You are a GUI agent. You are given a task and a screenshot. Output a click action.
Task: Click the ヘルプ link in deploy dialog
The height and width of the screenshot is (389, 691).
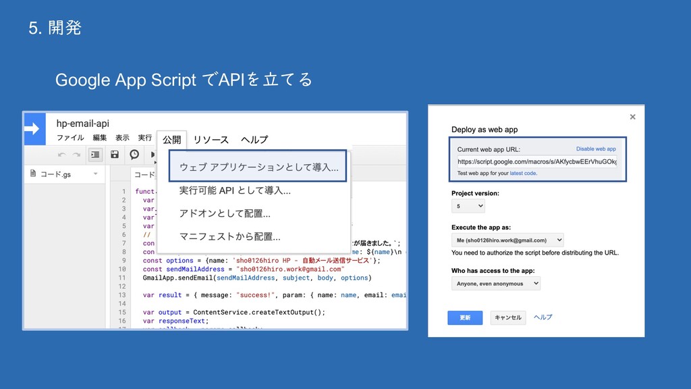pos(543,317)
